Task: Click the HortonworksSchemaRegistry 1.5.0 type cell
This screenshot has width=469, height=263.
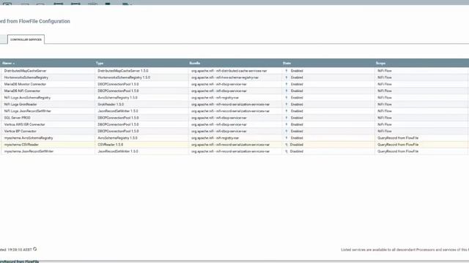Action: click(124, 77)
